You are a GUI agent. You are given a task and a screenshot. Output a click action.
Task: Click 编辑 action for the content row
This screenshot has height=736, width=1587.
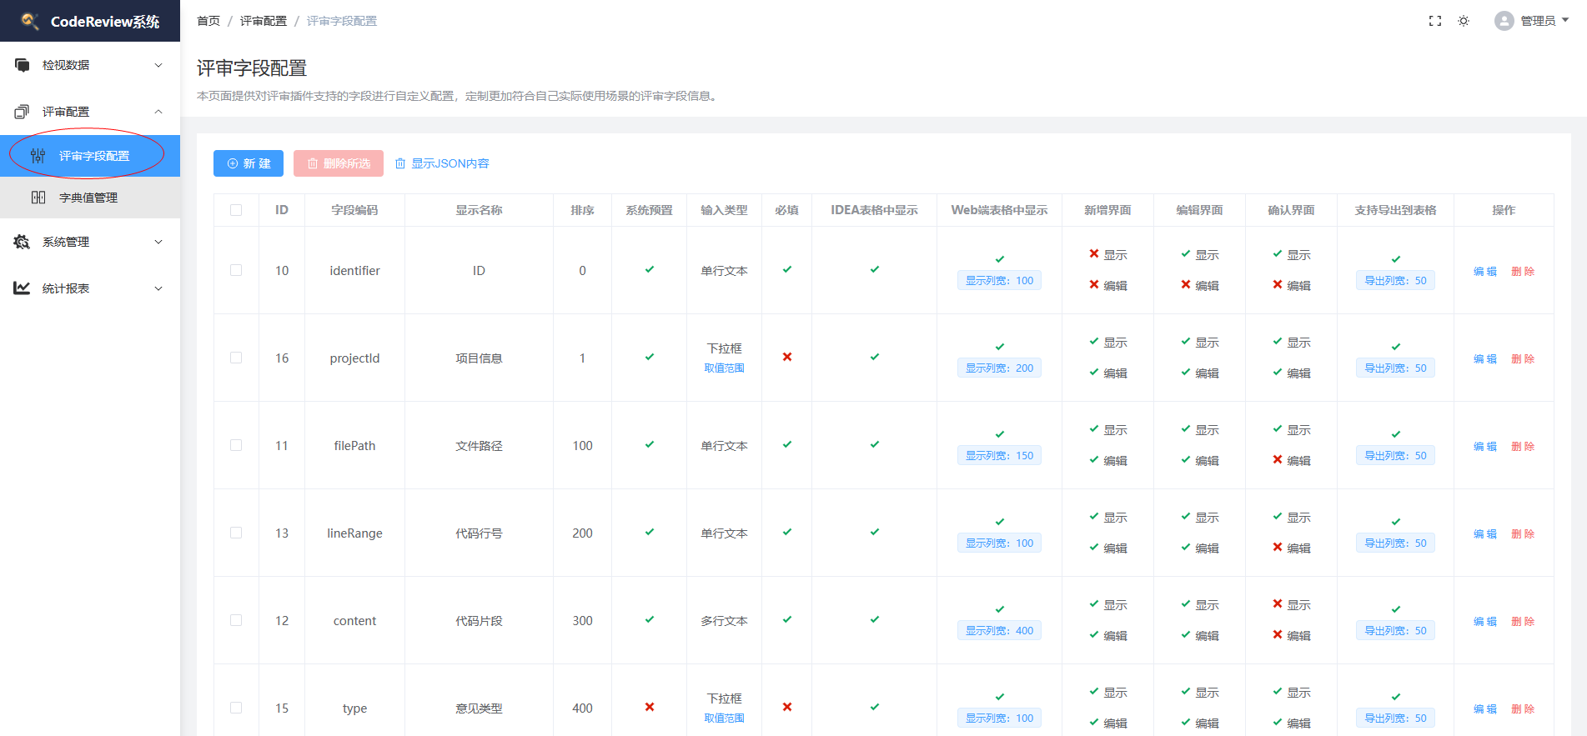point(1484,621)
